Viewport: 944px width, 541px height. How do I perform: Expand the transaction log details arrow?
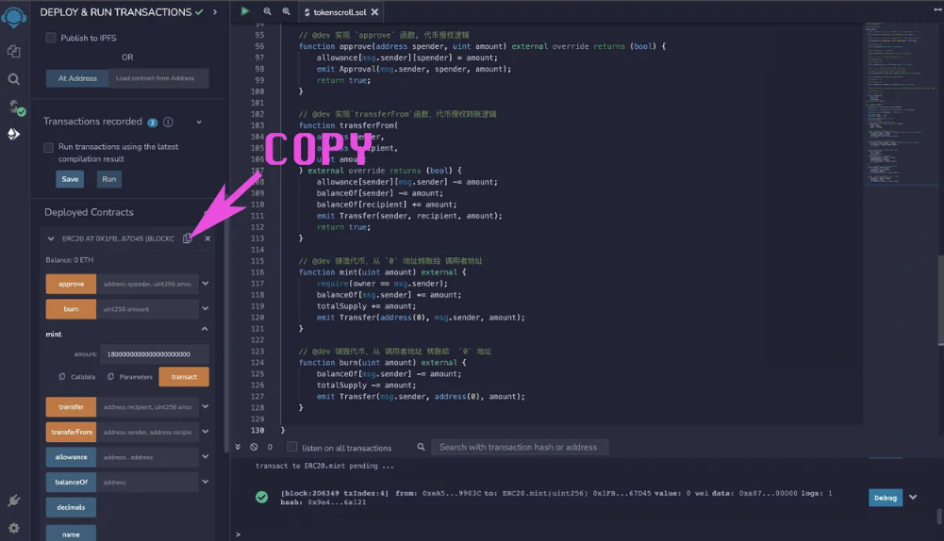click(913, 498)
